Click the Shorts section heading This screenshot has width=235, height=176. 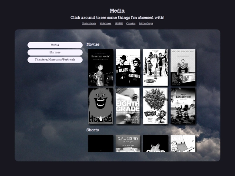click(92, 130)
